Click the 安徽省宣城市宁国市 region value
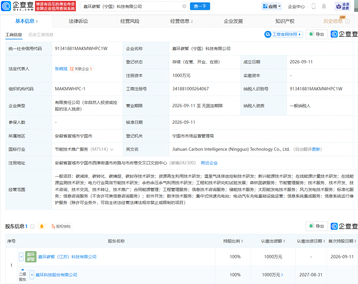 [73, 136]
